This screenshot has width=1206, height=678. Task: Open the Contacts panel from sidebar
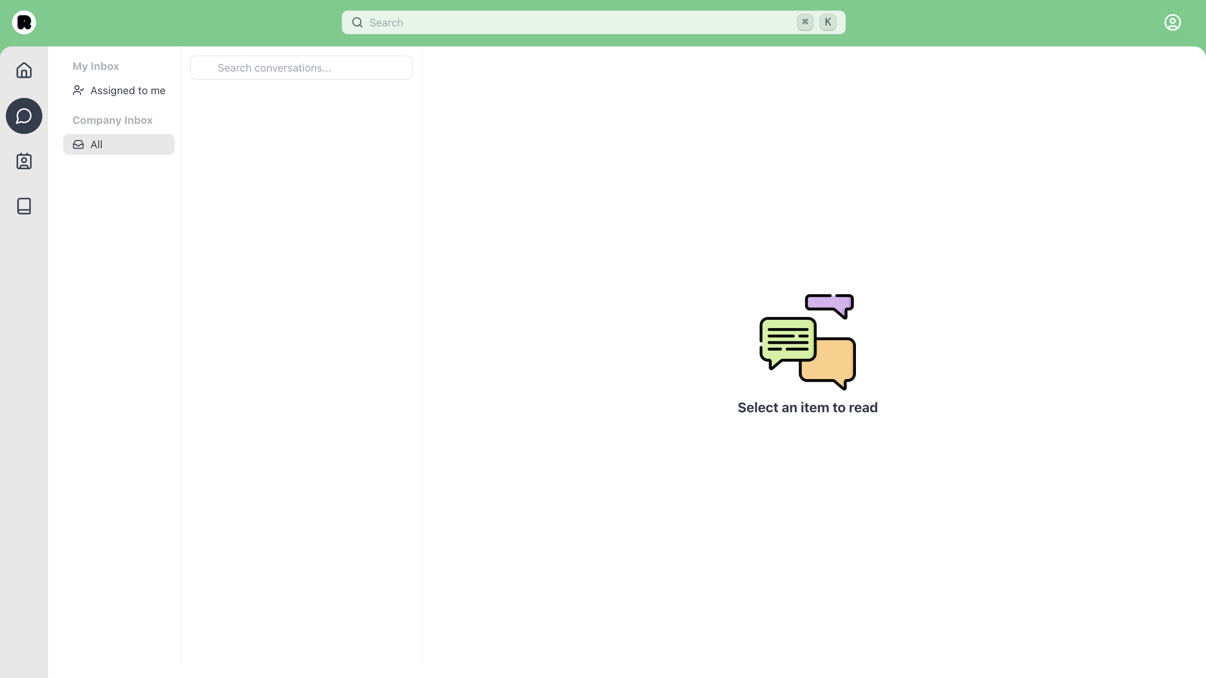24,161
